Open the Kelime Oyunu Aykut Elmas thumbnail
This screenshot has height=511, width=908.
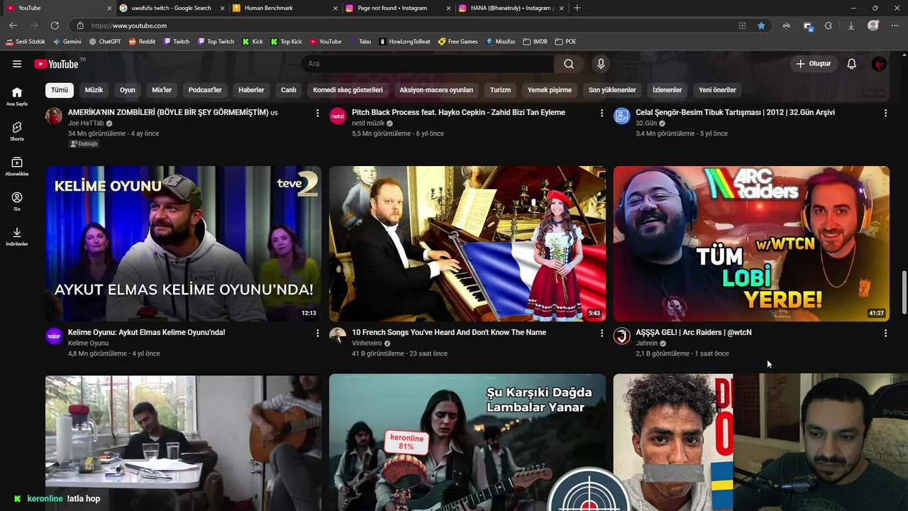[184, 243]
